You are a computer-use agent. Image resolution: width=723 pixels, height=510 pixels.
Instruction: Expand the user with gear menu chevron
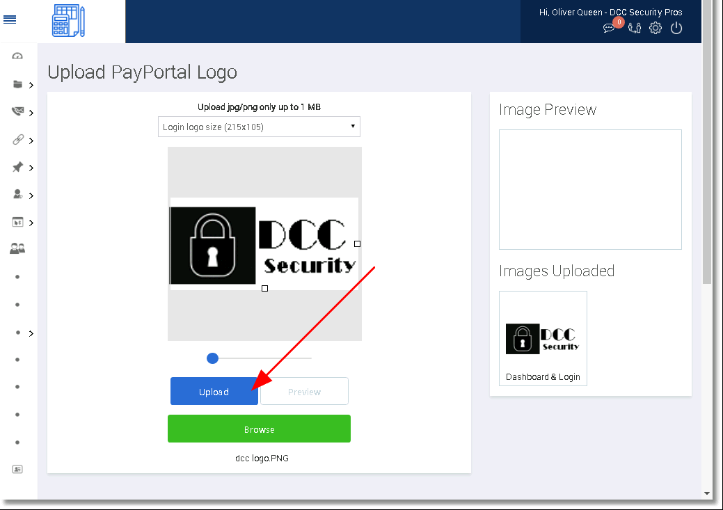click(x=31, y=196)
